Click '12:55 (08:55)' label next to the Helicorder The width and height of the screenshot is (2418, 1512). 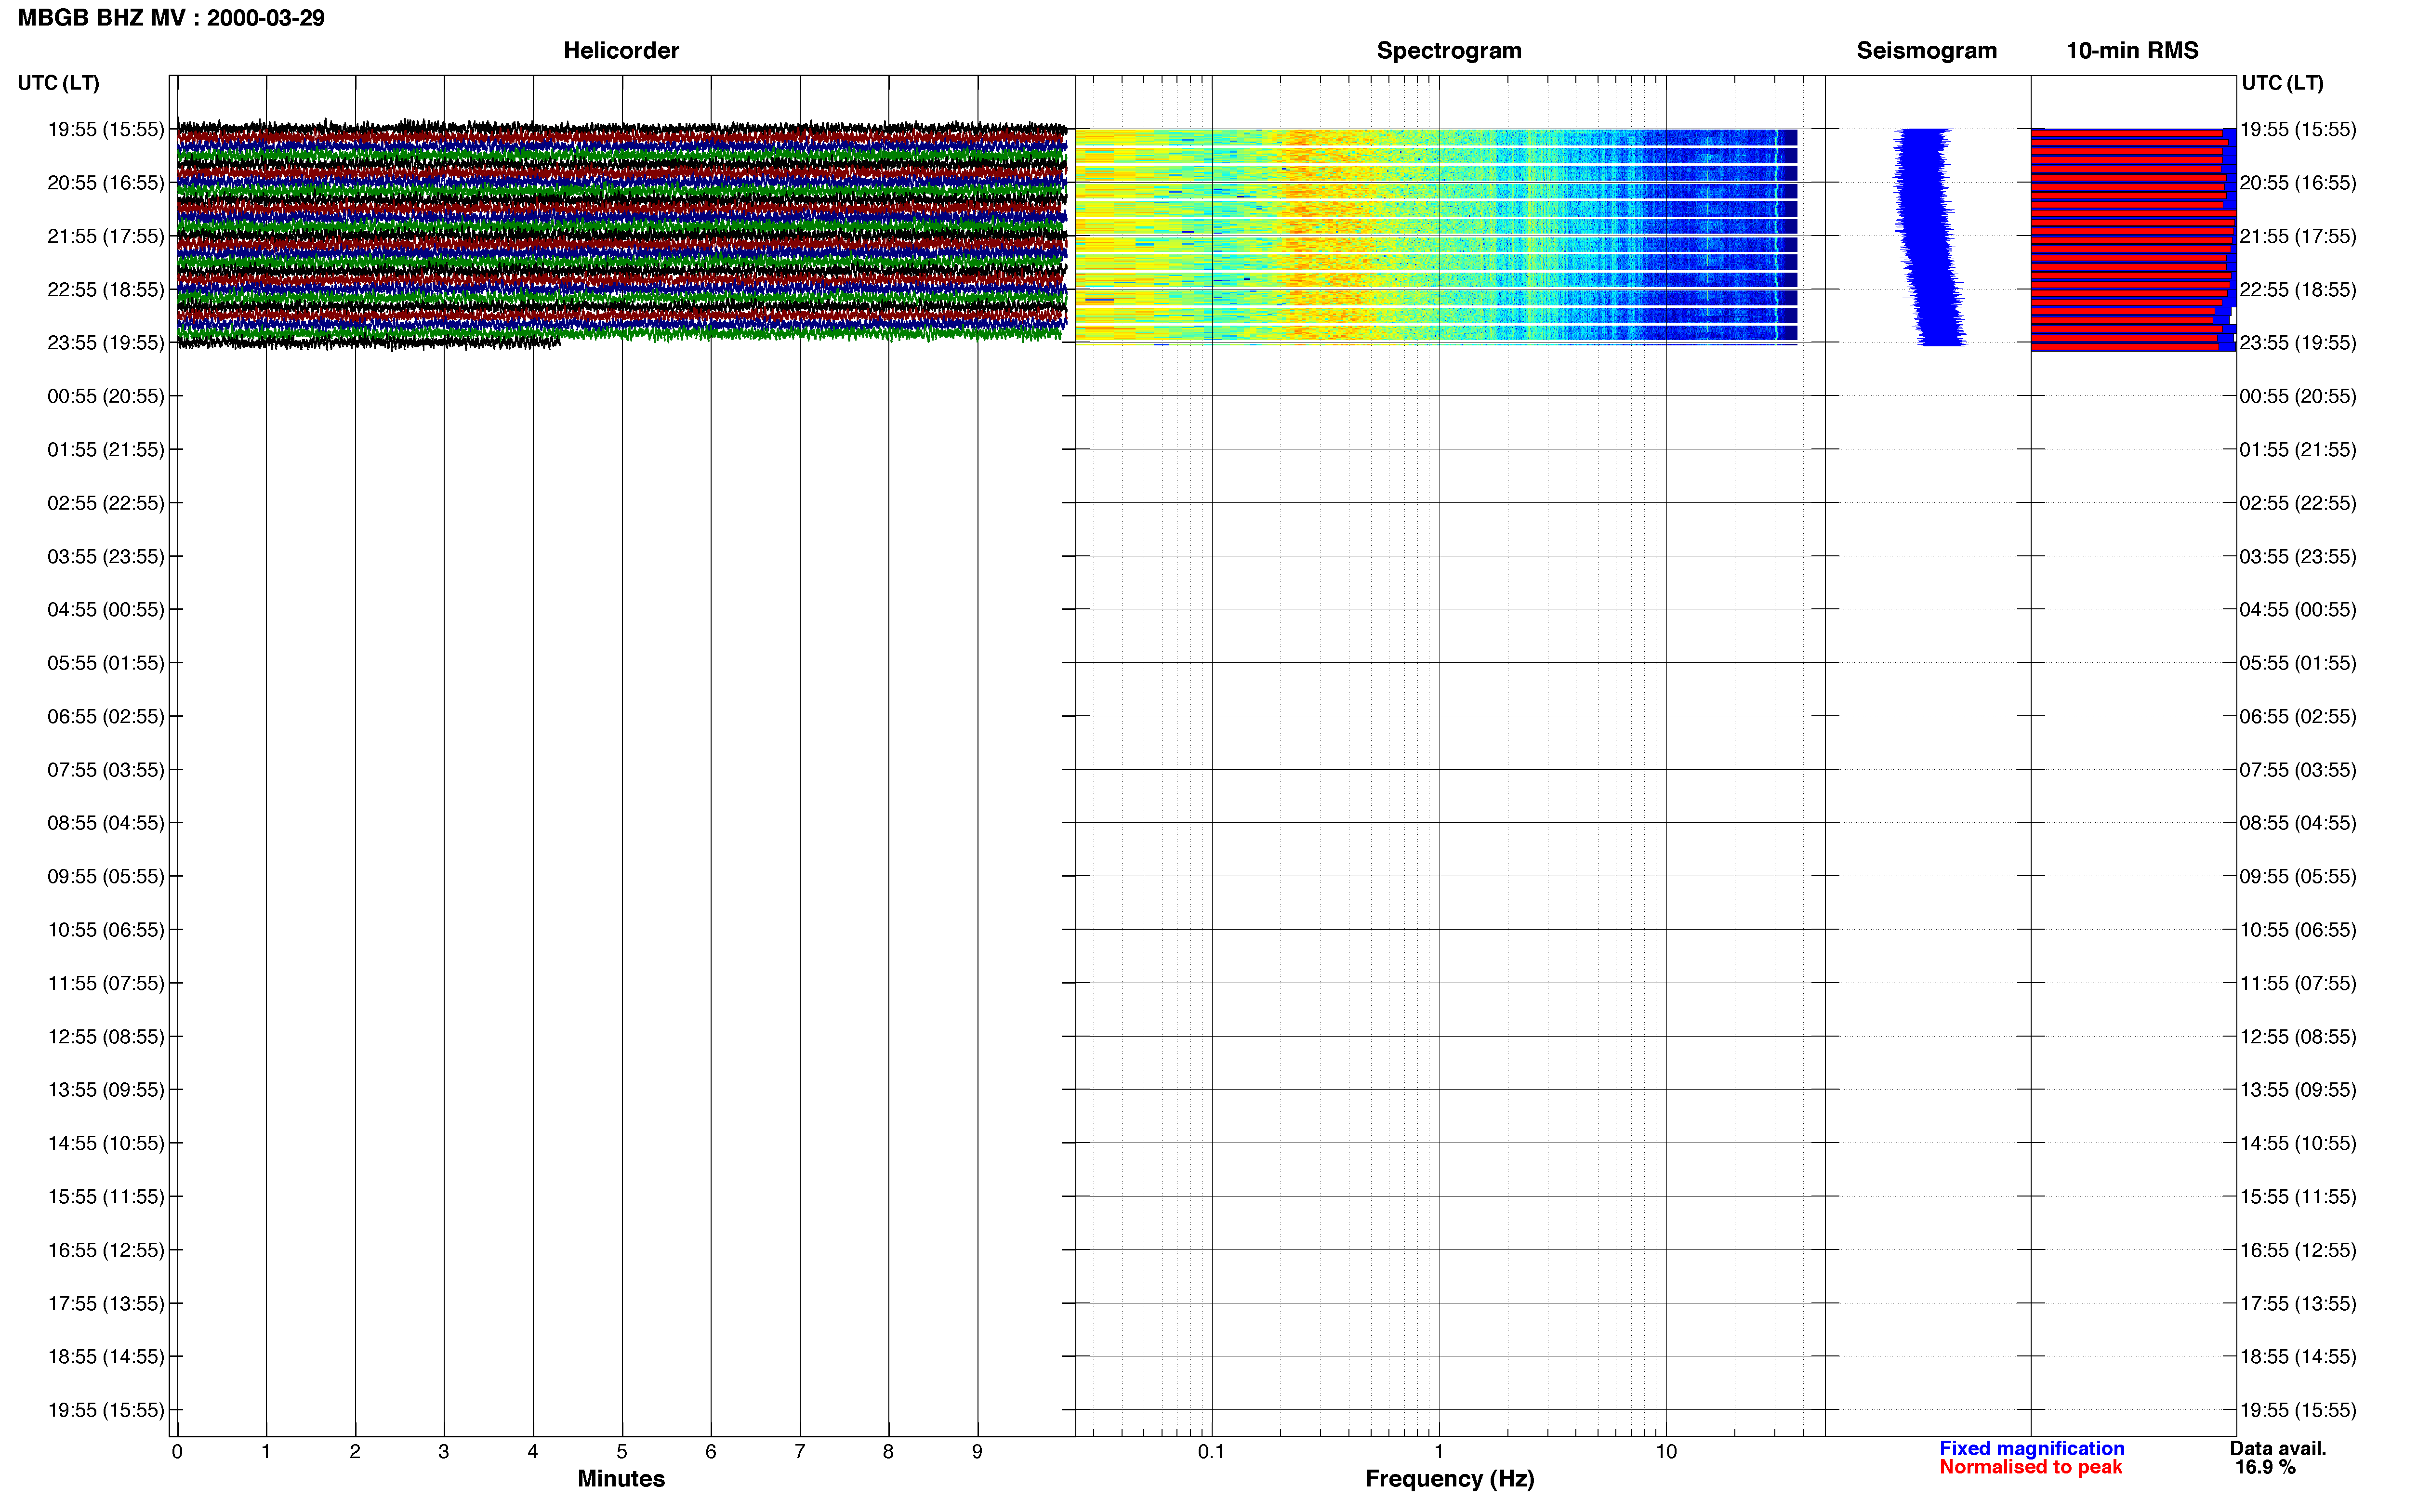coord(106,1037)
